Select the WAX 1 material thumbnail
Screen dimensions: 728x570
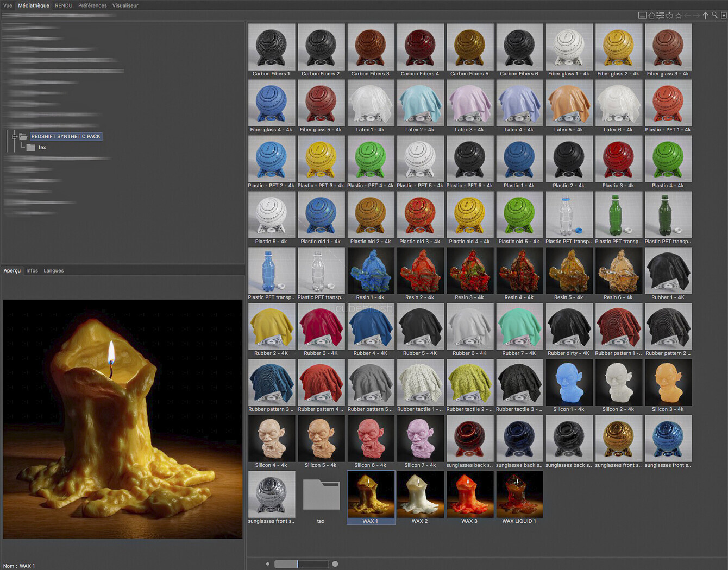(x=371, y=498)
